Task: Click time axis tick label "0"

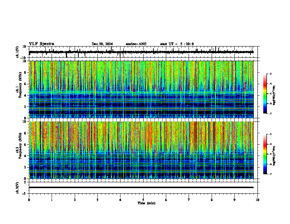Action: click(x=29, y=200)
